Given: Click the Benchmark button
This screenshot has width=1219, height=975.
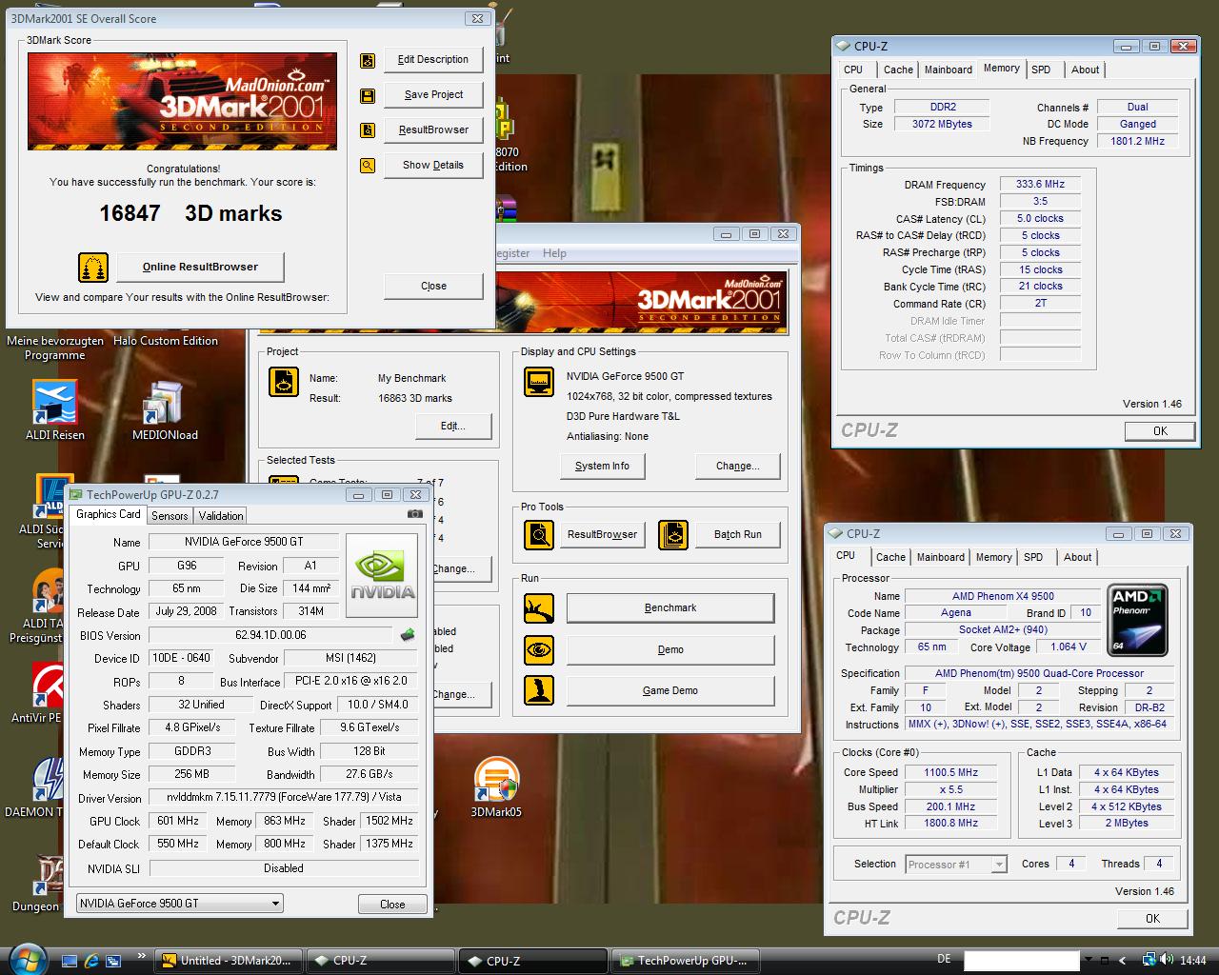Looking at the screenshot, I should coord(670,607).
